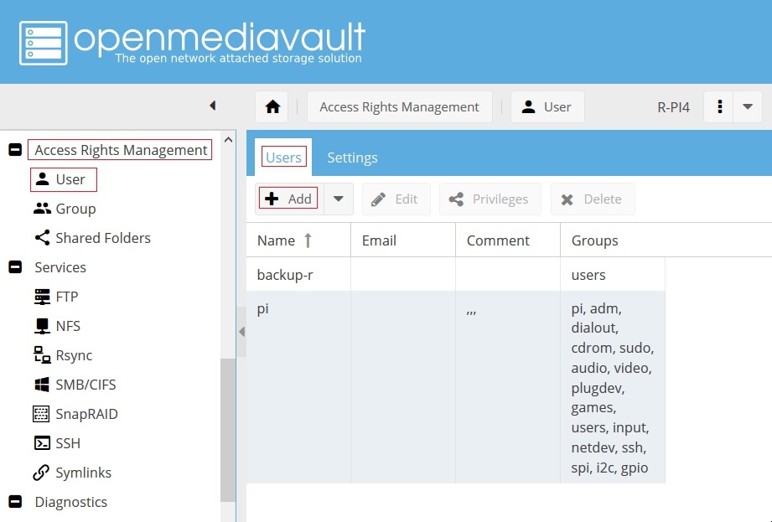Switch to the Settings tab
The height and width of the screenshot is (522, 772).
click(x=352, y=158)
